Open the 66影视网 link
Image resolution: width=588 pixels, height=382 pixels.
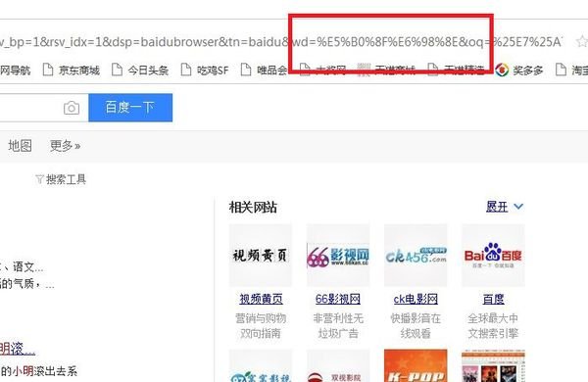(338, 299)
